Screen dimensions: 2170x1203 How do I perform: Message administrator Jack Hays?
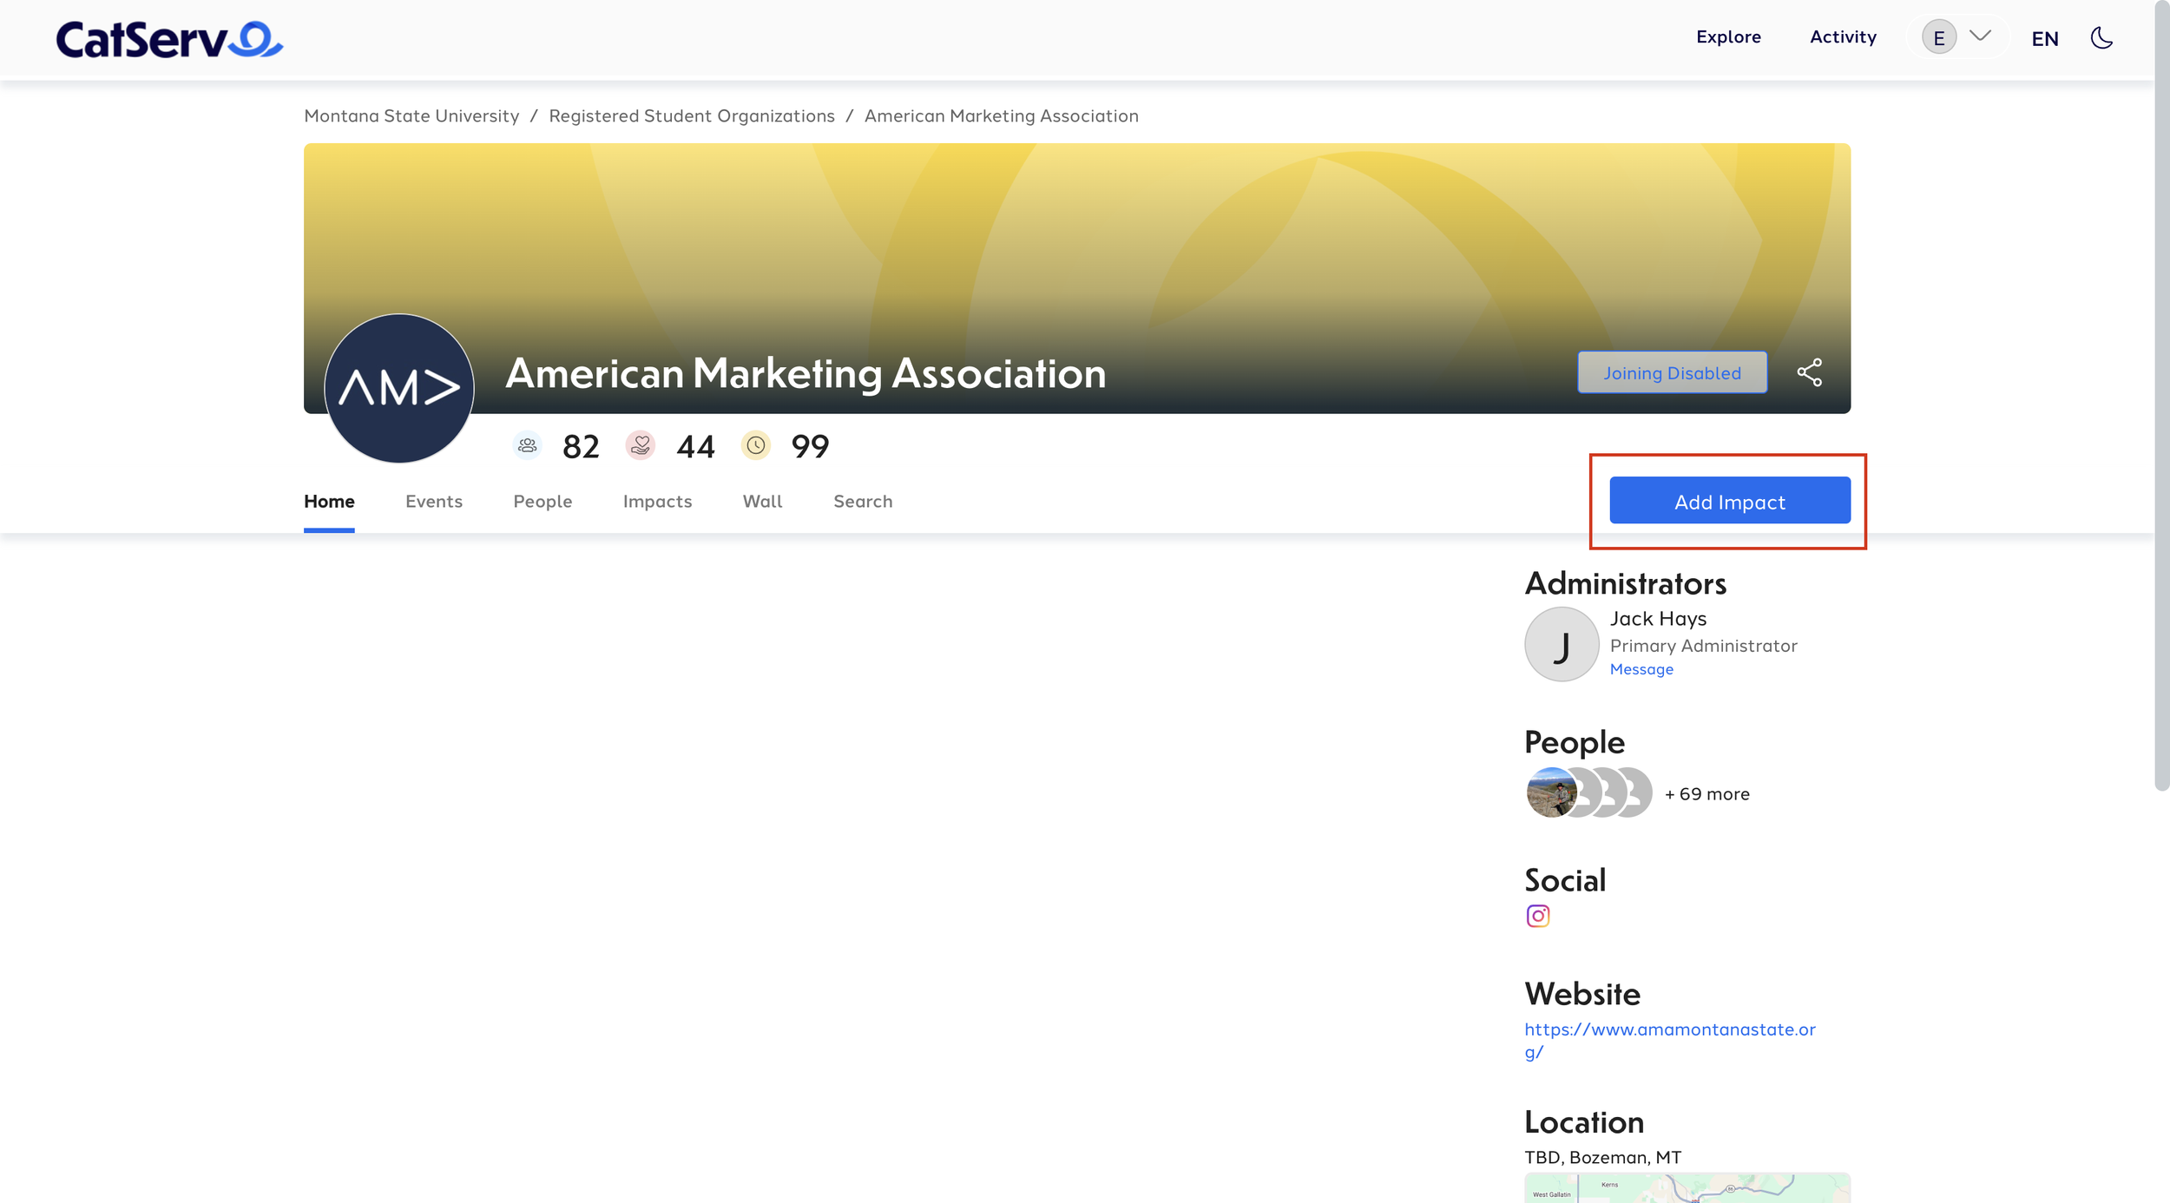(x=1641, y=669)
